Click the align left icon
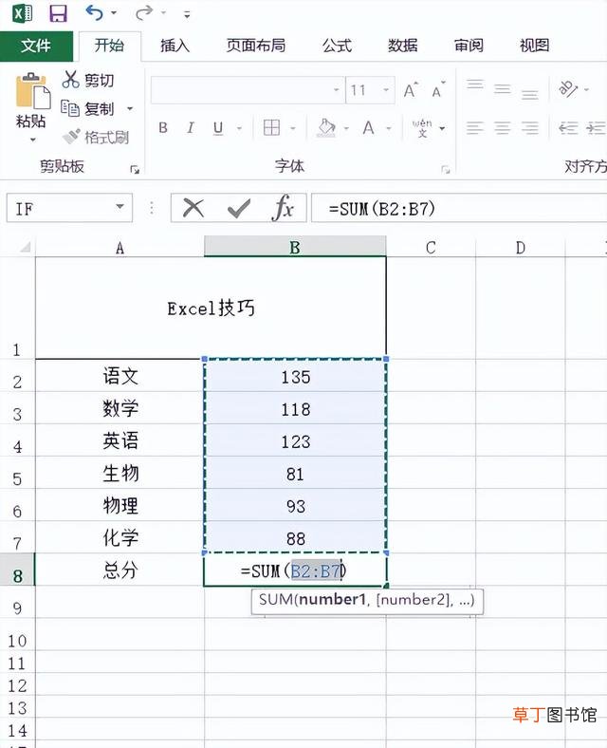Image resolution: width=607 pixels, height=748 pixels. 475,128
